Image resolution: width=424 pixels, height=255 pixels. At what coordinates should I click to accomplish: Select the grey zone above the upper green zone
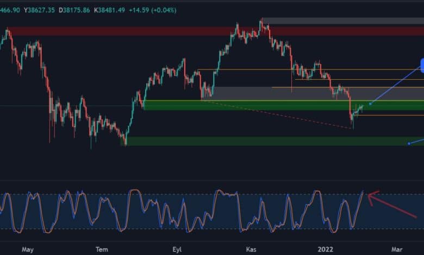click(272, 93)
